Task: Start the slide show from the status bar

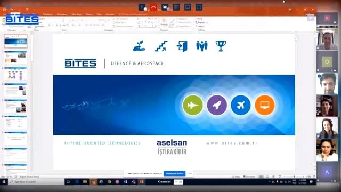Action: [x=280, y=177]
